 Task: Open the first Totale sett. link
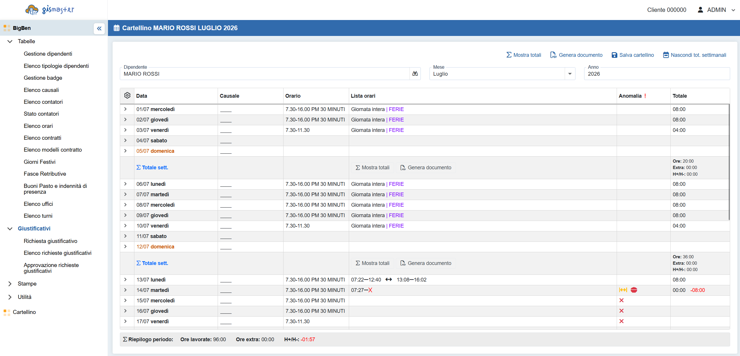point(152,168)
